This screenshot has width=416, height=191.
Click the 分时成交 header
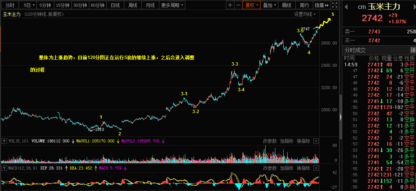click(x=355, y=50)
